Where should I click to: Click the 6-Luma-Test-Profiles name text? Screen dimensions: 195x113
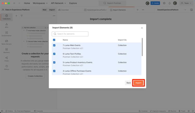(x=72, y=54)
